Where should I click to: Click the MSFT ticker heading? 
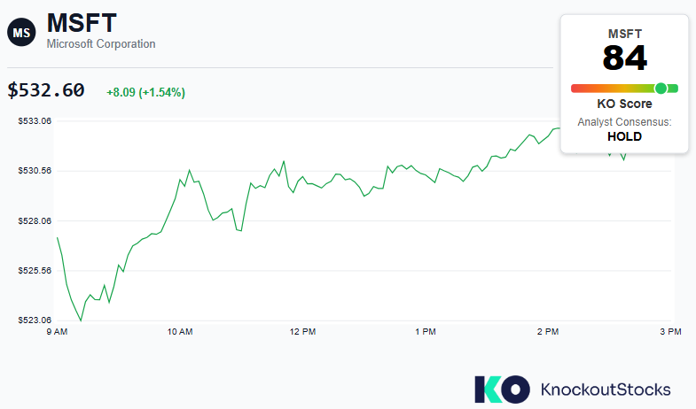tap(82, 23)
